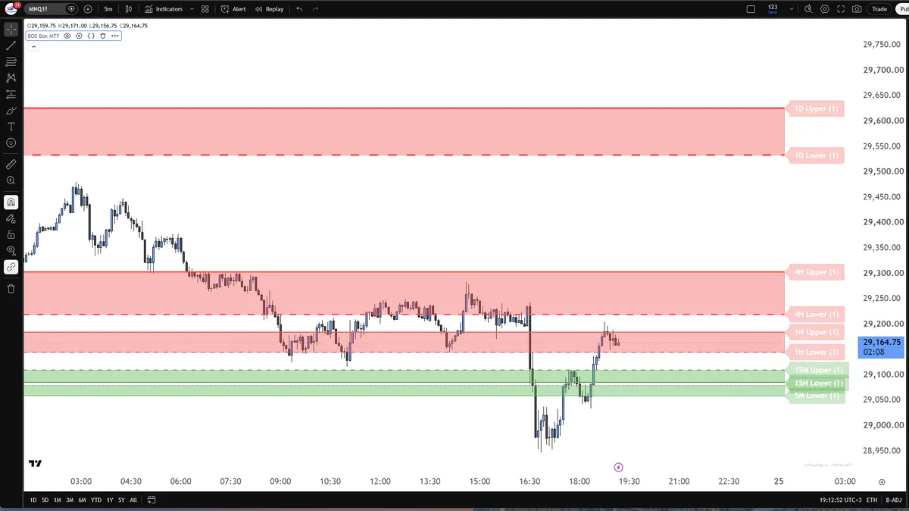Screen dimensions: 909x511
Task: Open the go to date calendar icon
Action: tap(151, 500)
